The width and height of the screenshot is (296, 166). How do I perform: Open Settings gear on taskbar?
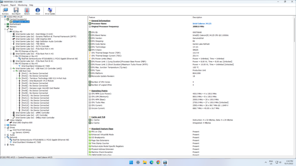(138, 162)
